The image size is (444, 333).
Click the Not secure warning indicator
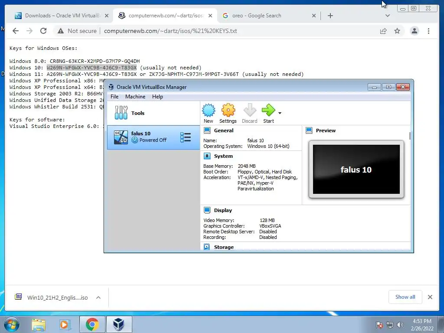point(77,31)
